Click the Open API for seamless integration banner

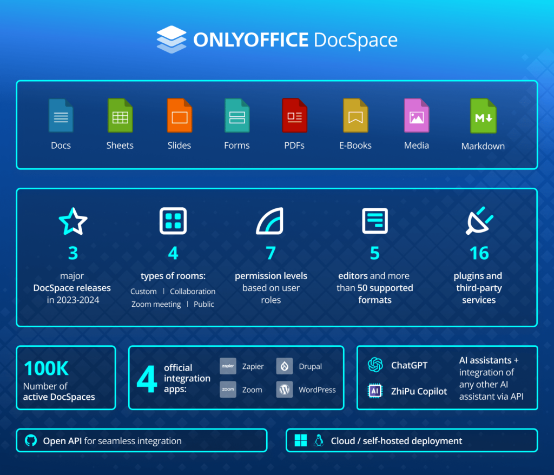[141, 440]
